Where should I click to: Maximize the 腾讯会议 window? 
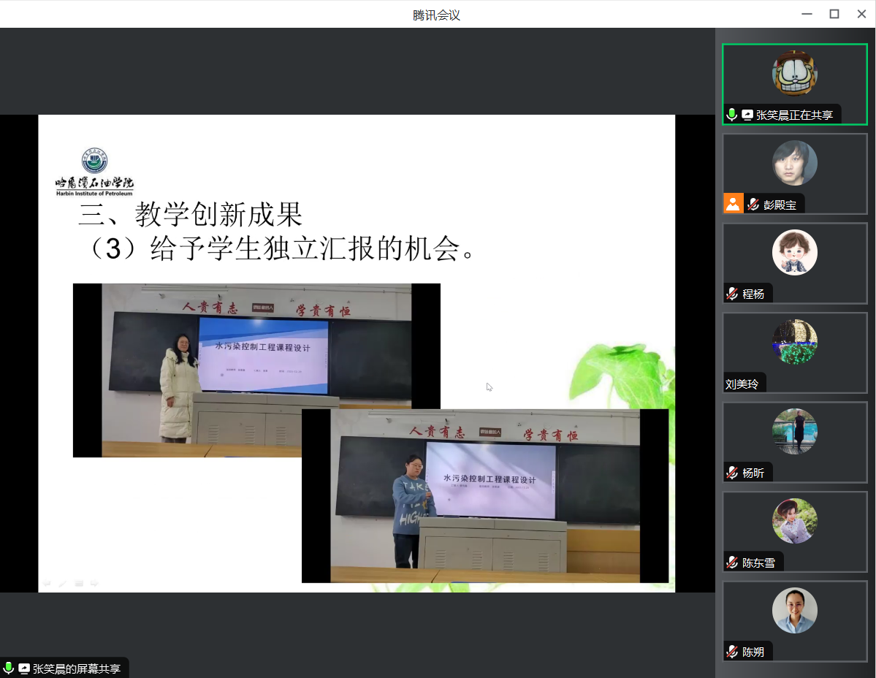834,14
